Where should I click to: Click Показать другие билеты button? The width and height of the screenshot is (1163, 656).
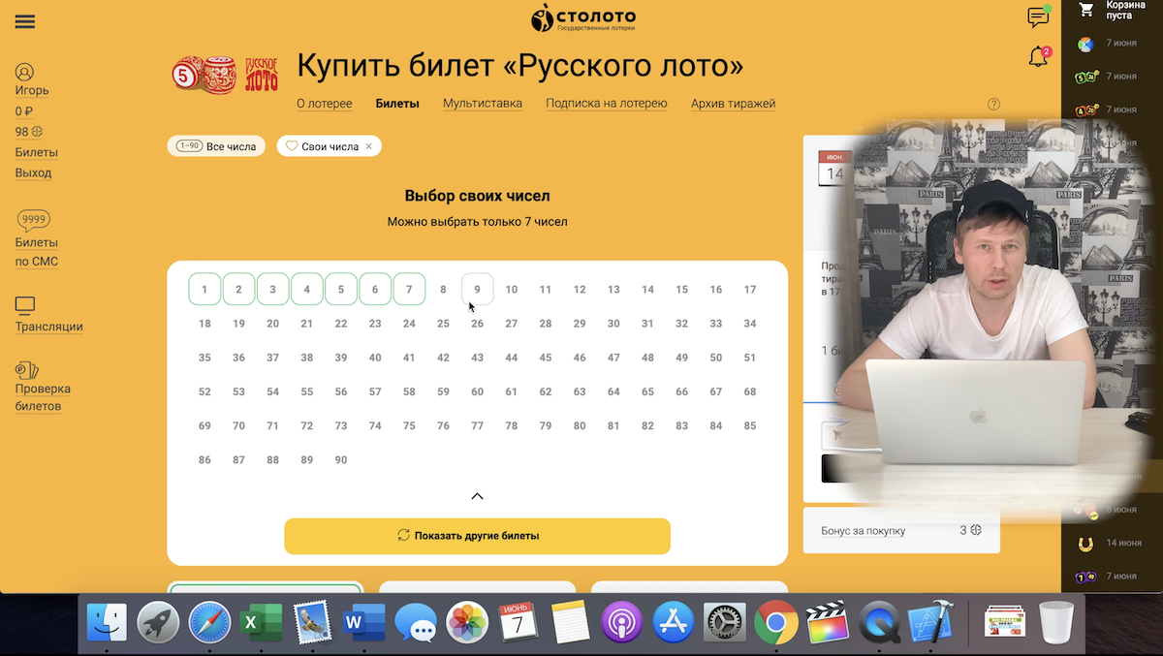coord(477,536)
